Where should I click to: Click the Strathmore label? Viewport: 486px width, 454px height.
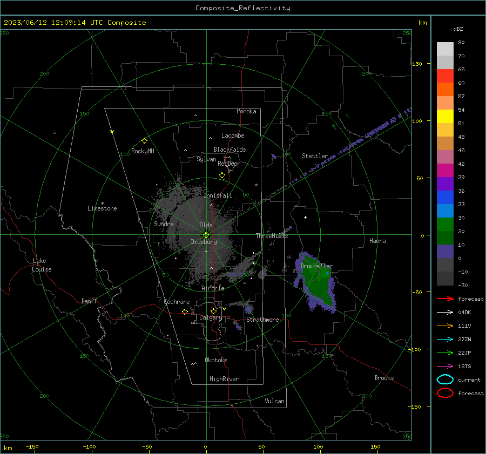click(262, 320)
